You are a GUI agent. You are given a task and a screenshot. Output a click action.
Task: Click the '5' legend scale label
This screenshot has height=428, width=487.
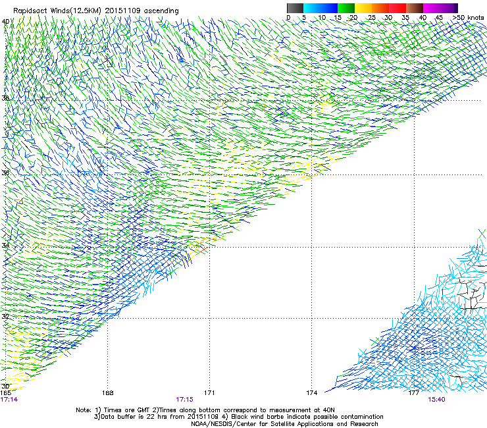[304, 18]
